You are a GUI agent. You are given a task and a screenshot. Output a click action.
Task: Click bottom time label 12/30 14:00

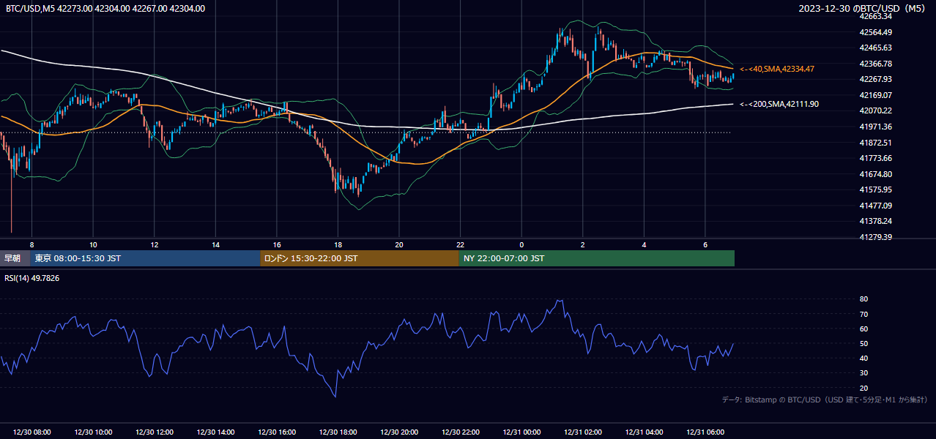(215, 432)
